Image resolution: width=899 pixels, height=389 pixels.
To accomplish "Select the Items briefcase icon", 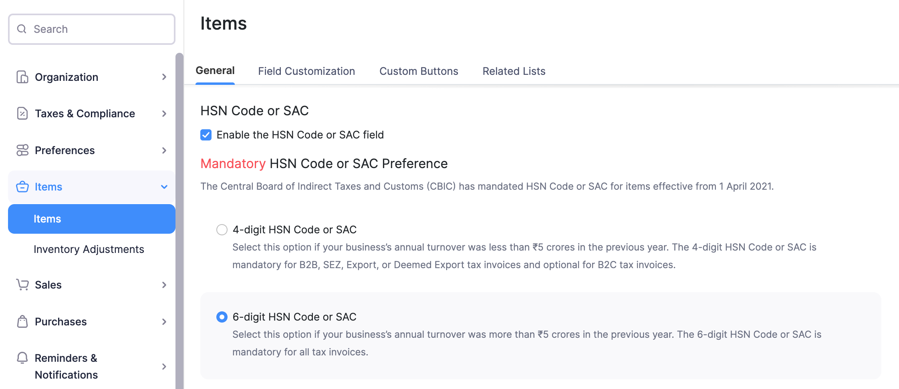I will coord(22,186).
